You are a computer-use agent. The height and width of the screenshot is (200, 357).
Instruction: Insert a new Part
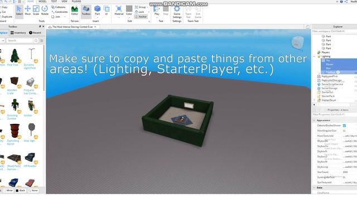click(x=97, y=11)
